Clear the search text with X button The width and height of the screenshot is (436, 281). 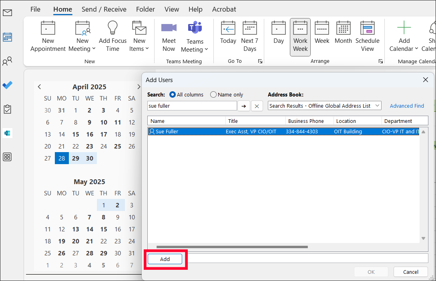tap(257, 106)
